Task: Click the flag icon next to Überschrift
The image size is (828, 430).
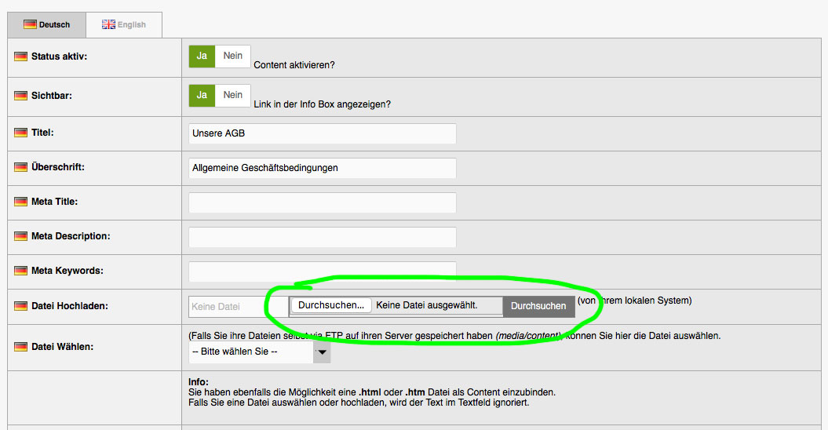Action: [21, 168]
